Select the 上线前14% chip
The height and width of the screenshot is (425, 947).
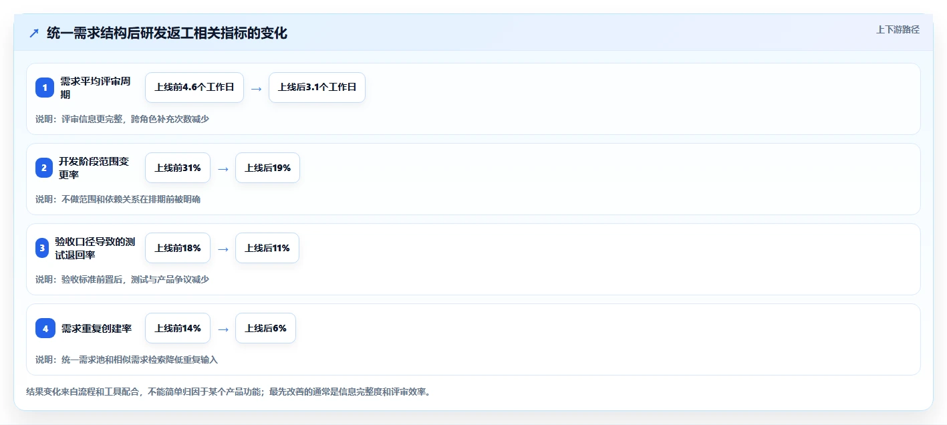pos(178,328)
